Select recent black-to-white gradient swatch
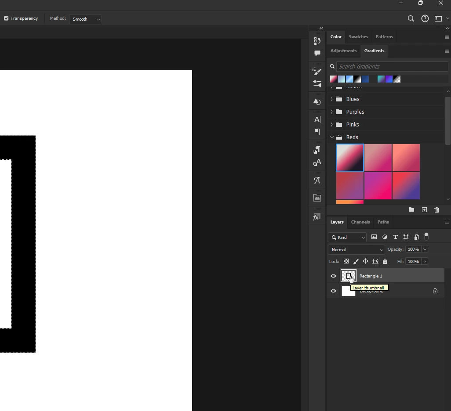The width and height of the screenshot is (451, 411). [357, 79]
